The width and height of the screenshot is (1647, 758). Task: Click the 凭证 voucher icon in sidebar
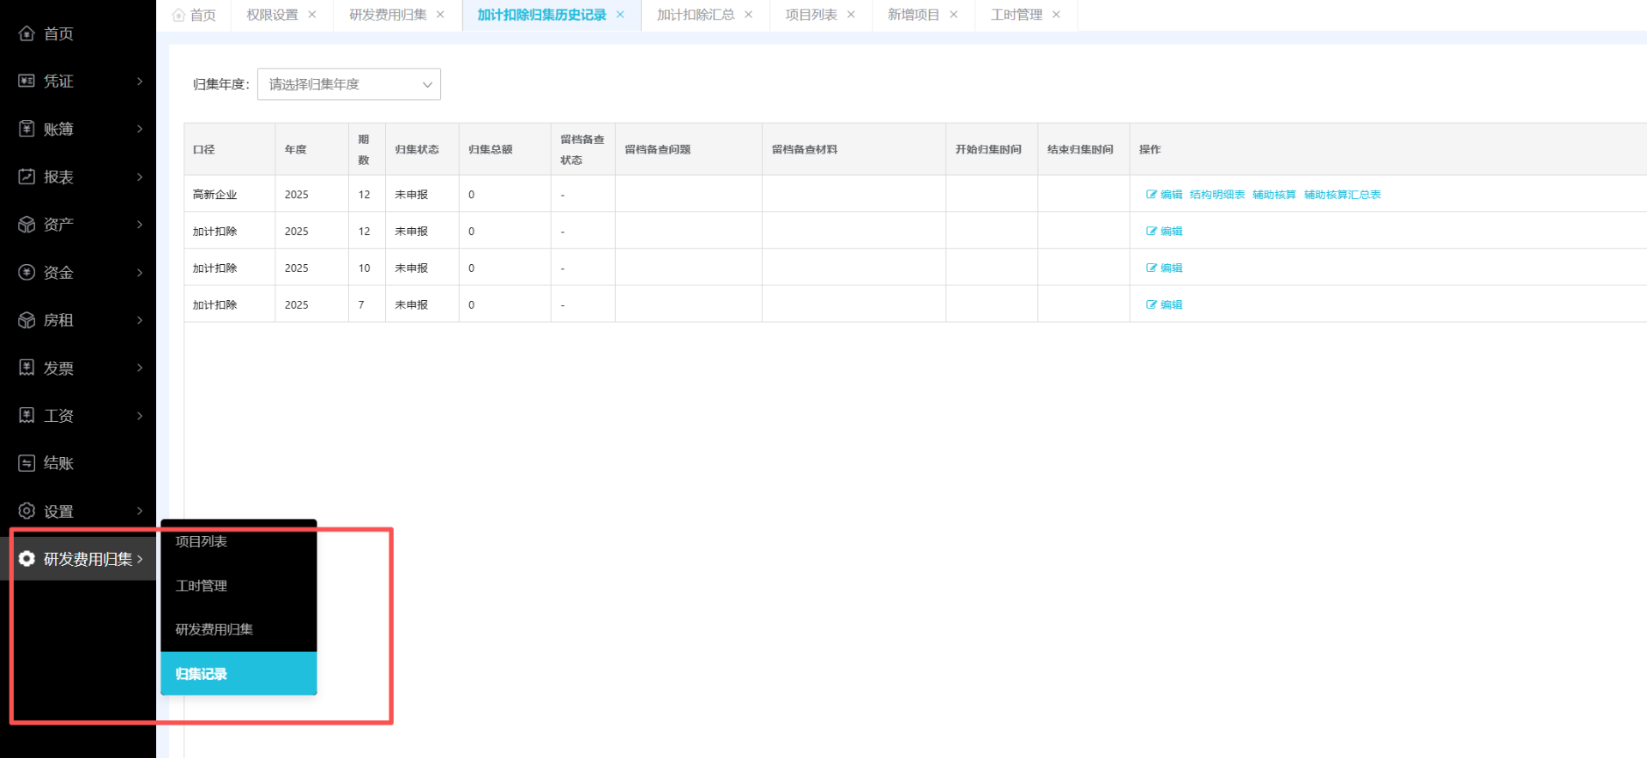pyautogui.click(x=27, y=81)
